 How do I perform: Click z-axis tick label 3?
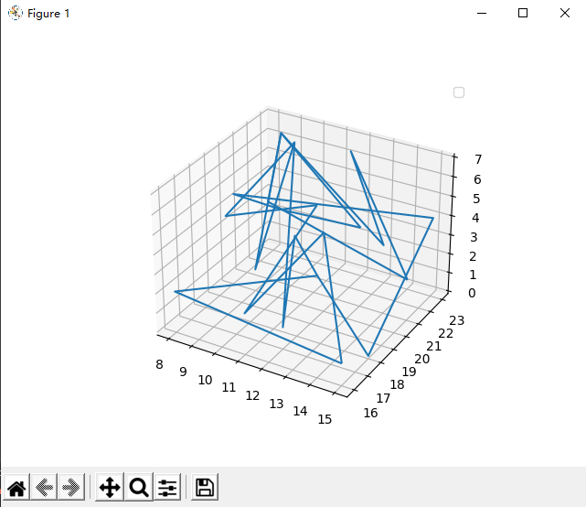(x=474, y=237)
